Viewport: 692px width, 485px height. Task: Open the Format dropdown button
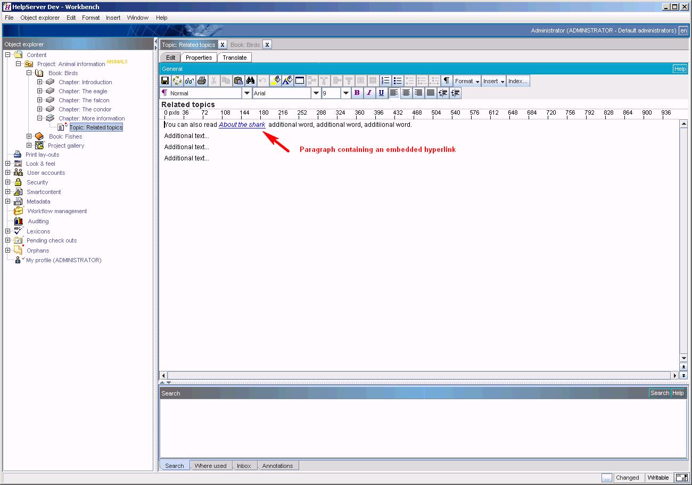pos(467,81)
